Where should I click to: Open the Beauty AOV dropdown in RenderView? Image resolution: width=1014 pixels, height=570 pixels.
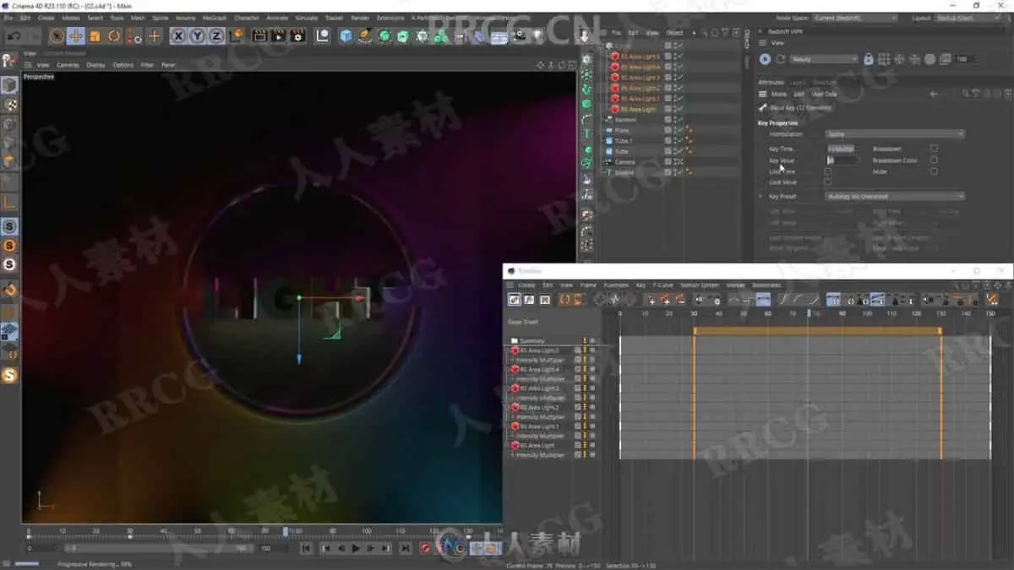[824, 59]
